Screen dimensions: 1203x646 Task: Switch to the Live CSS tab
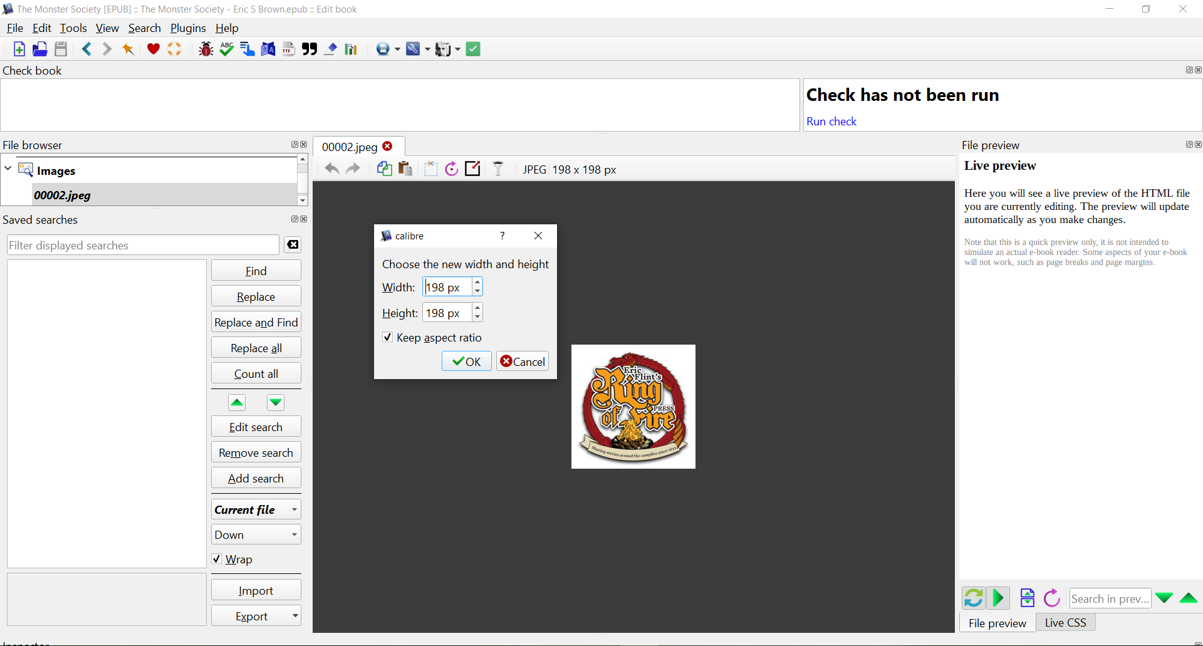pos(1065,622)
